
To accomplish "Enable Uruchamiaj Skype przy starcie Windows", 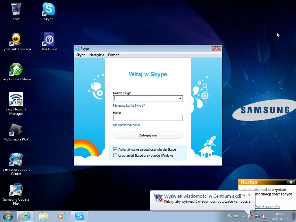I will [x=115, y=155].
